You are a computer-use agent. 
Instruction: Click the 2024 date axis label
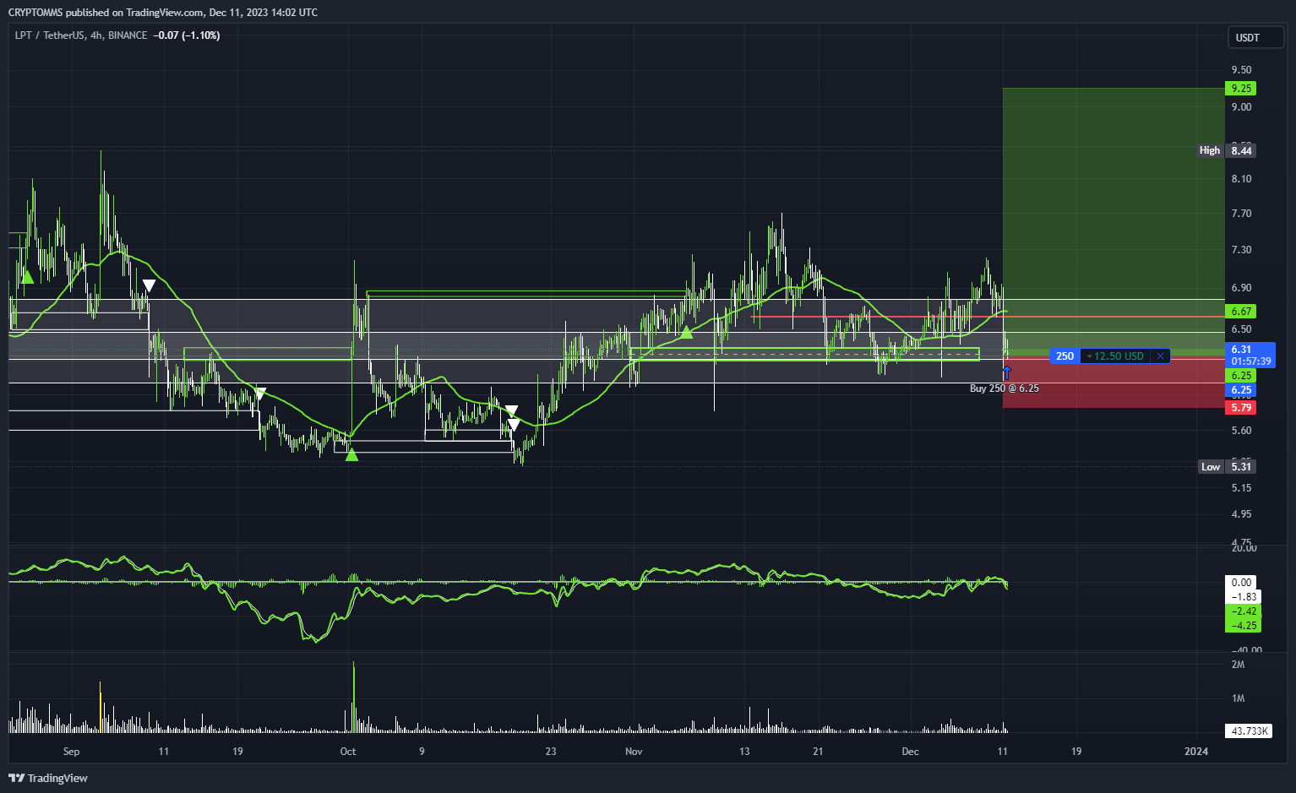pyautogui.click(x=1196, y=752)
